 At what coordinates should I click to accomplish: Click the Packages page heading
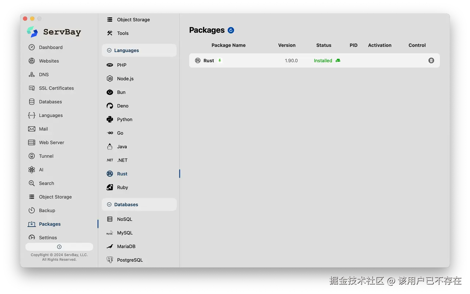click(207, 30)
